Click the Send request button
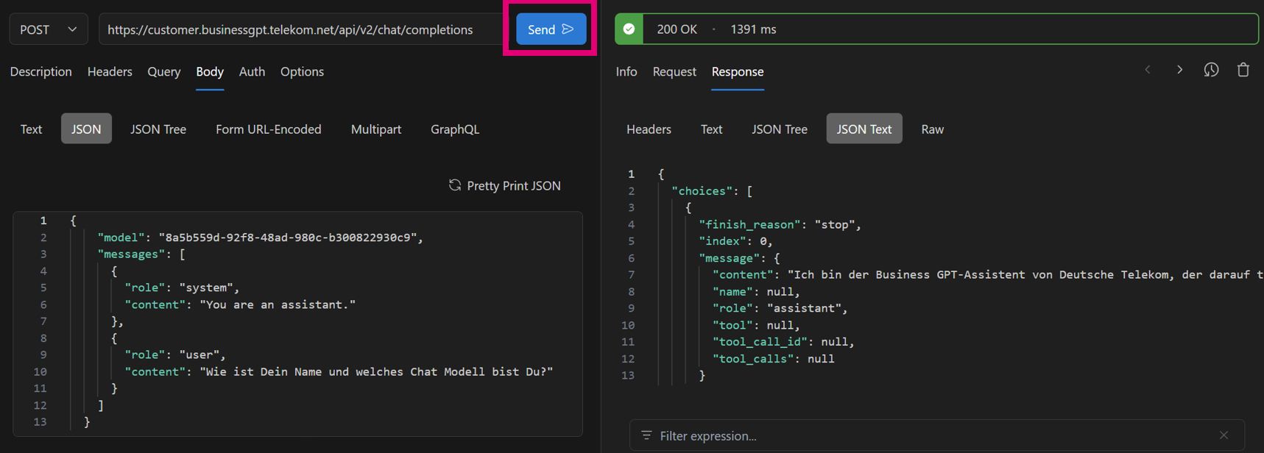 click(550, 29)
